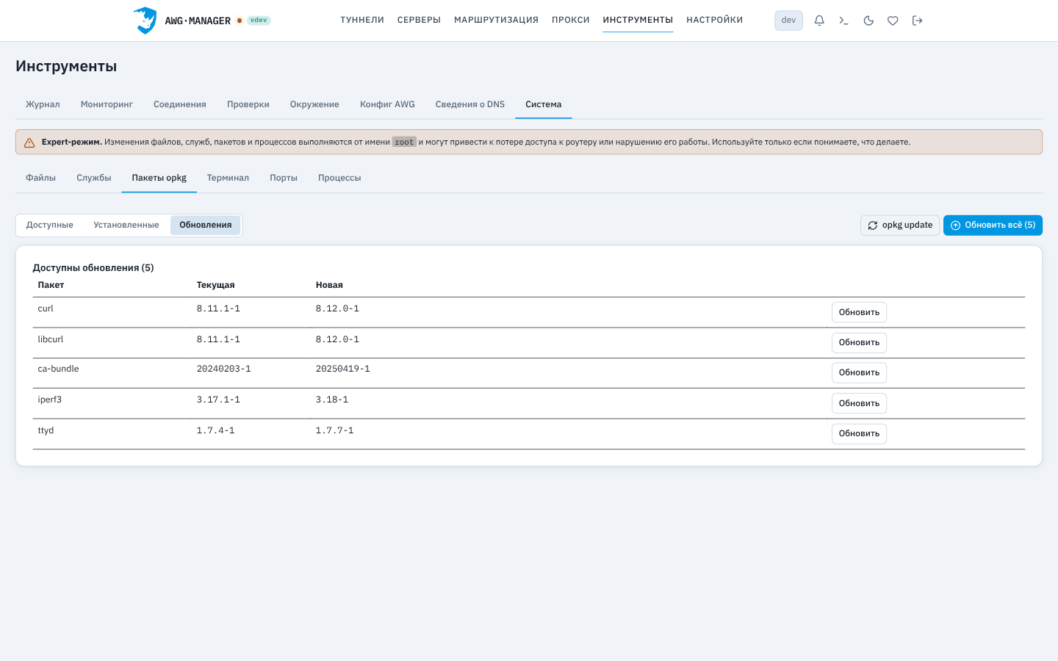
Task: Log out using the exit icon
Action: click(917, 21)
